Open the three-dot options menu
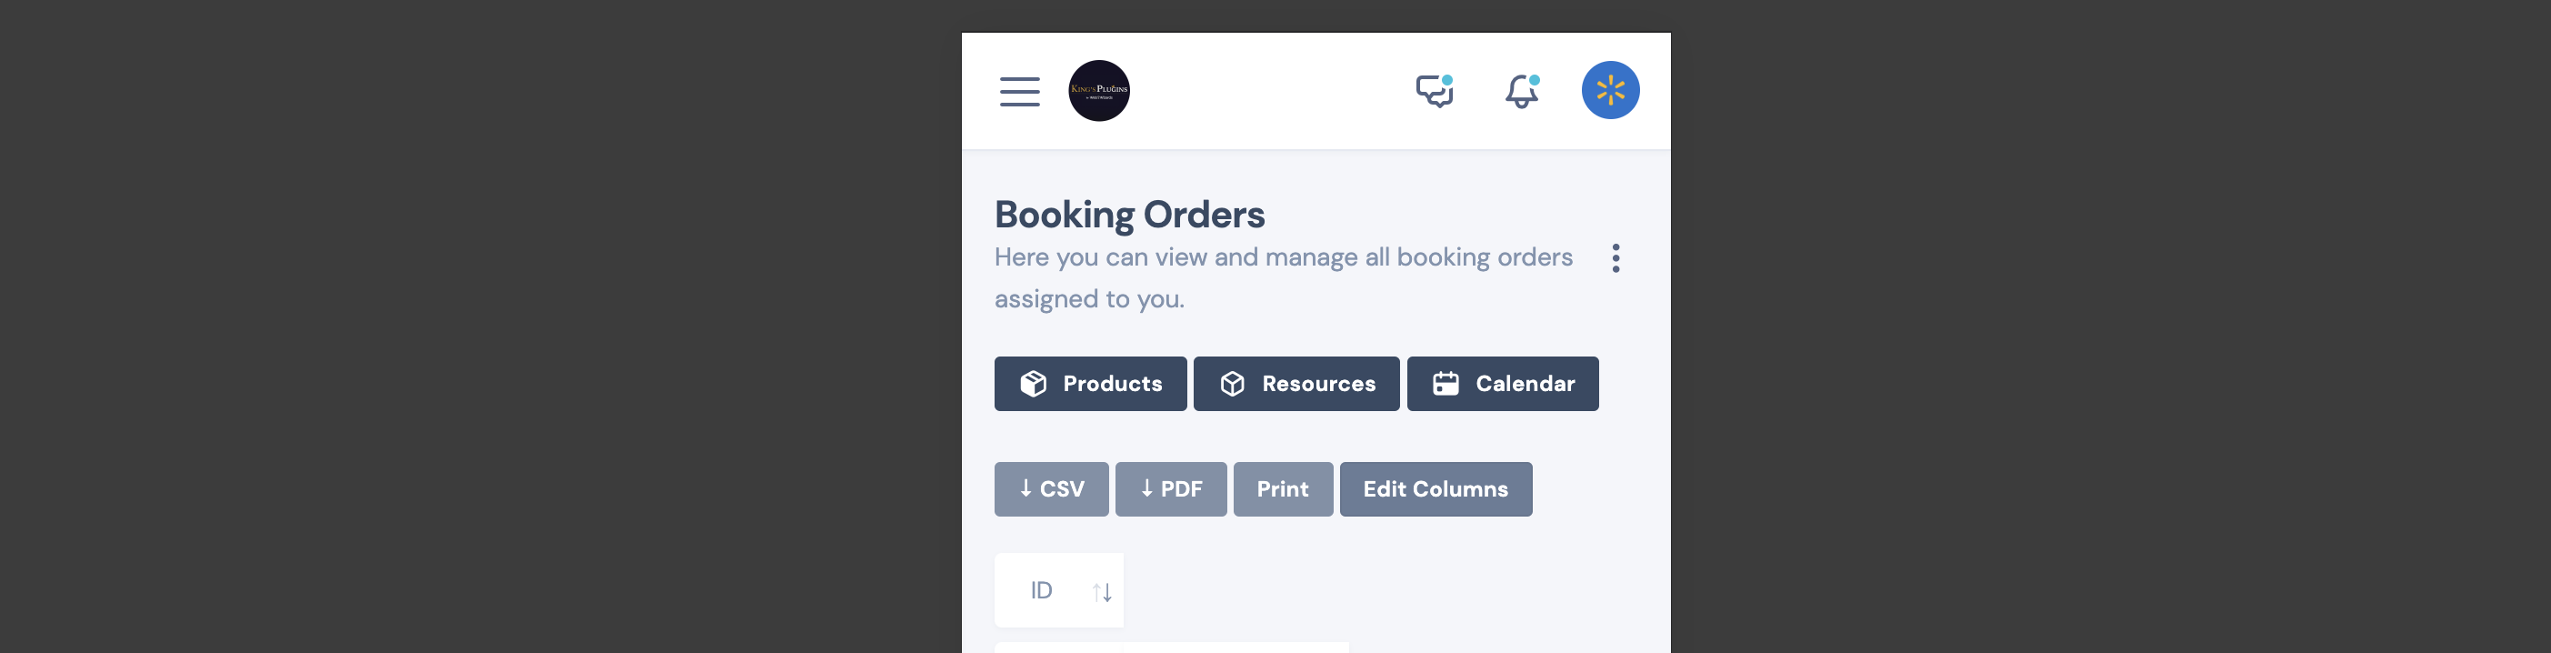 (1616, 258)
